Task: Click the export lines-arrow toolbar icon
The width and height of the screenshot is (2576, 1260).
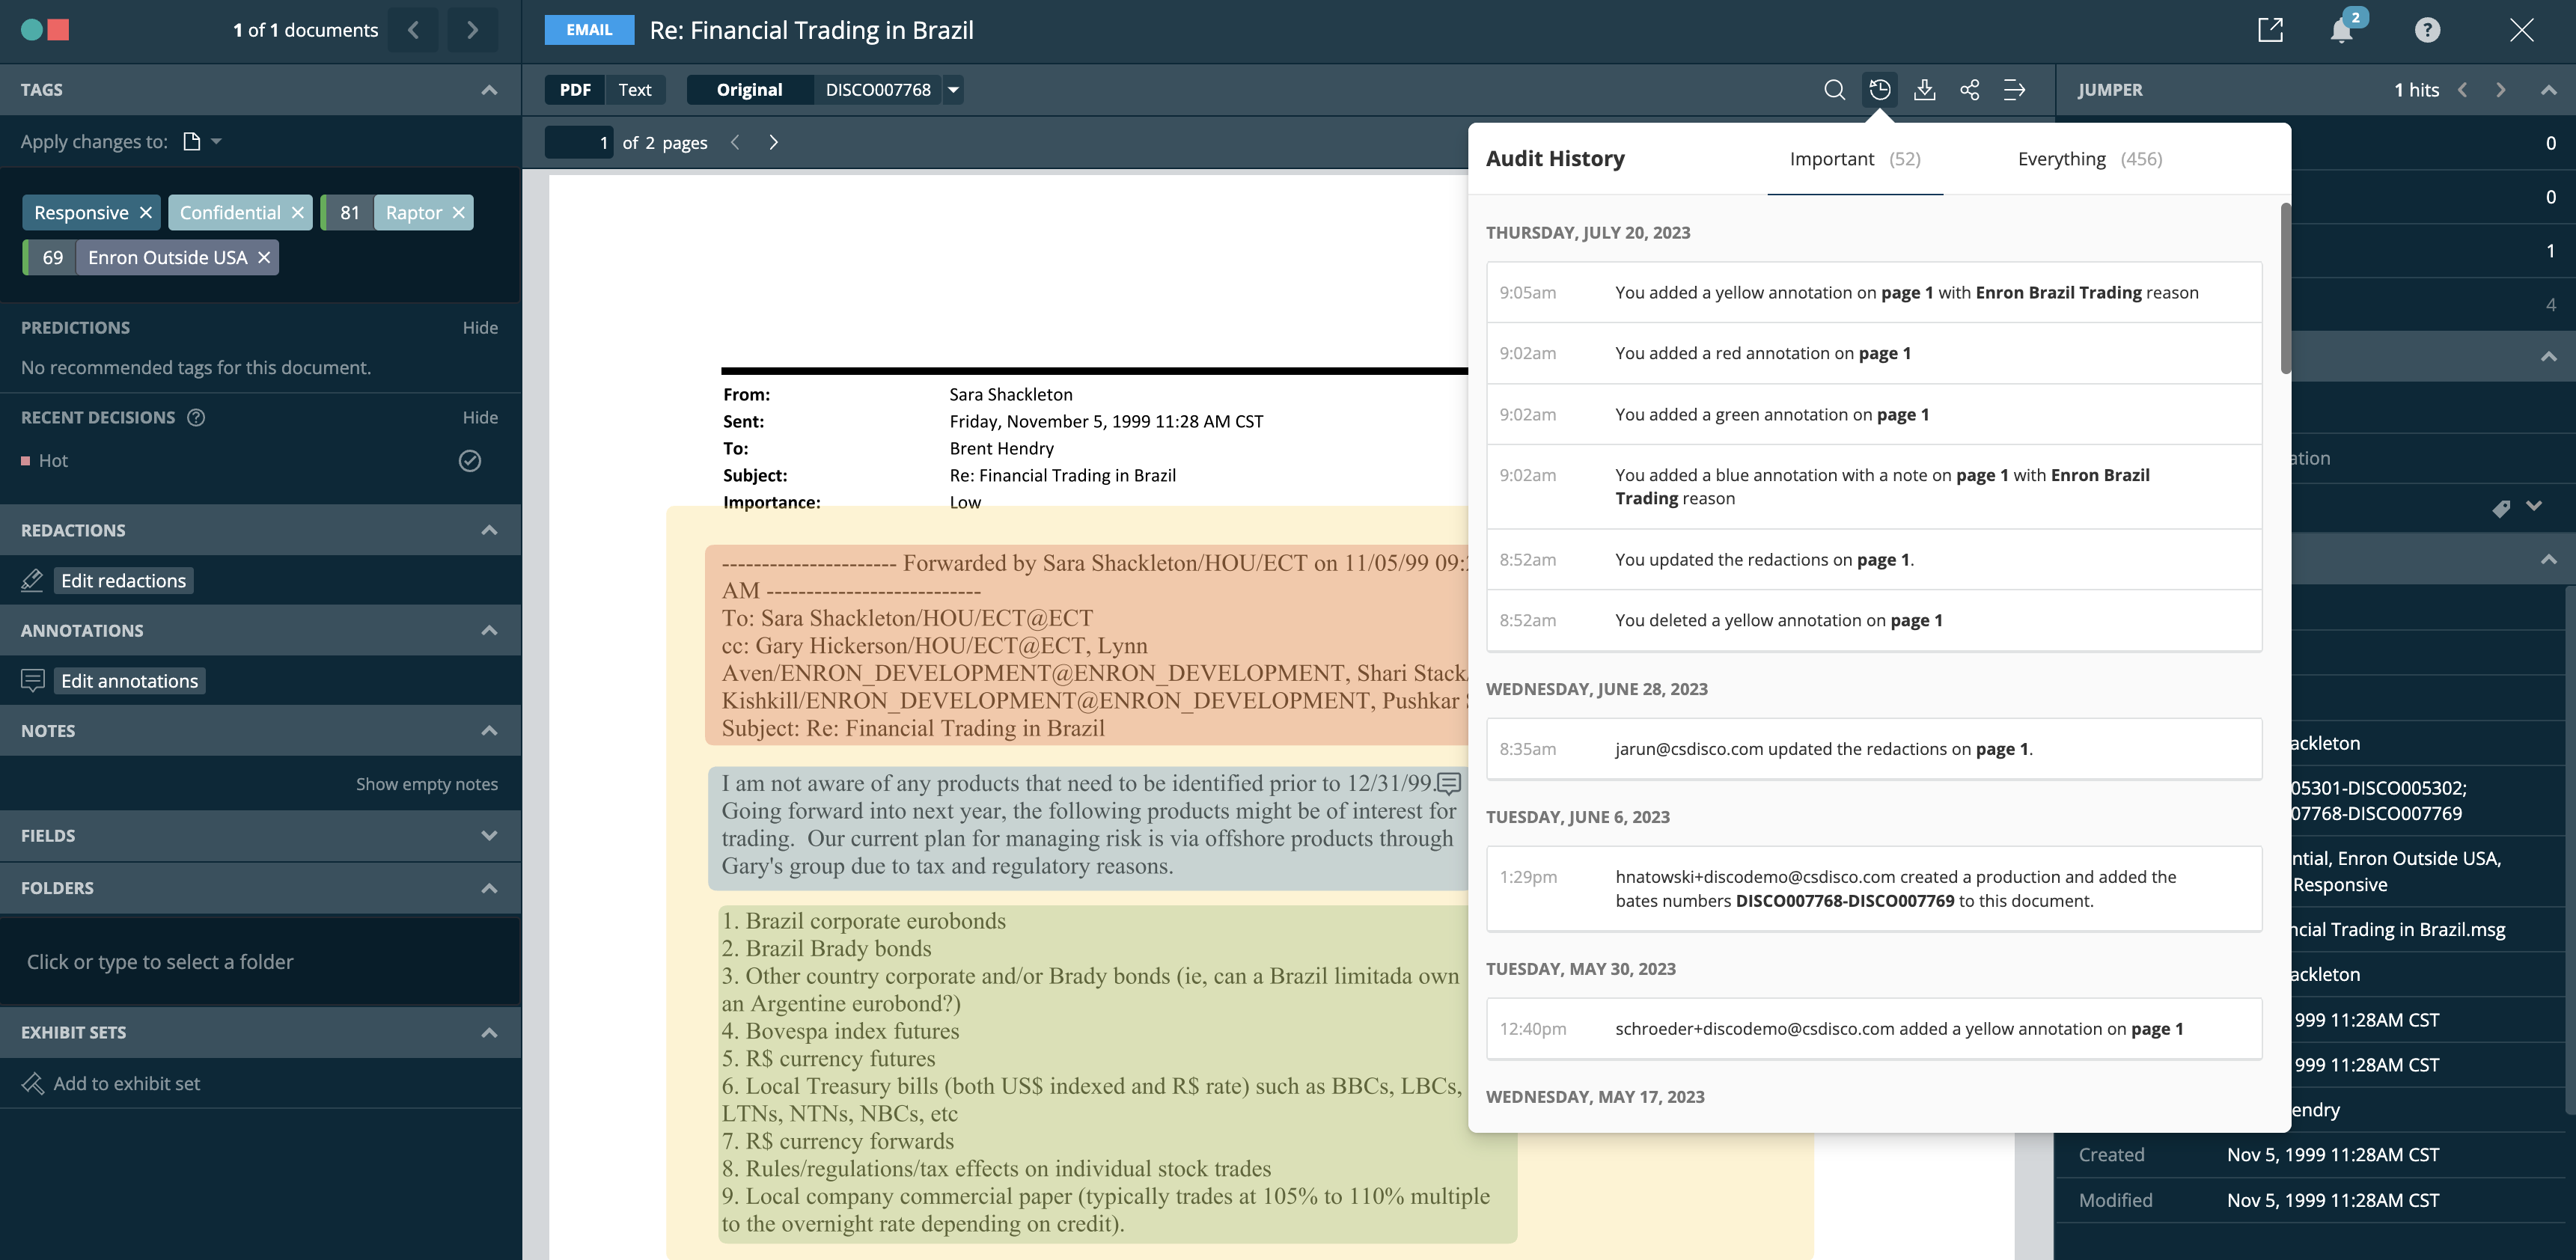Action: 2014,90
